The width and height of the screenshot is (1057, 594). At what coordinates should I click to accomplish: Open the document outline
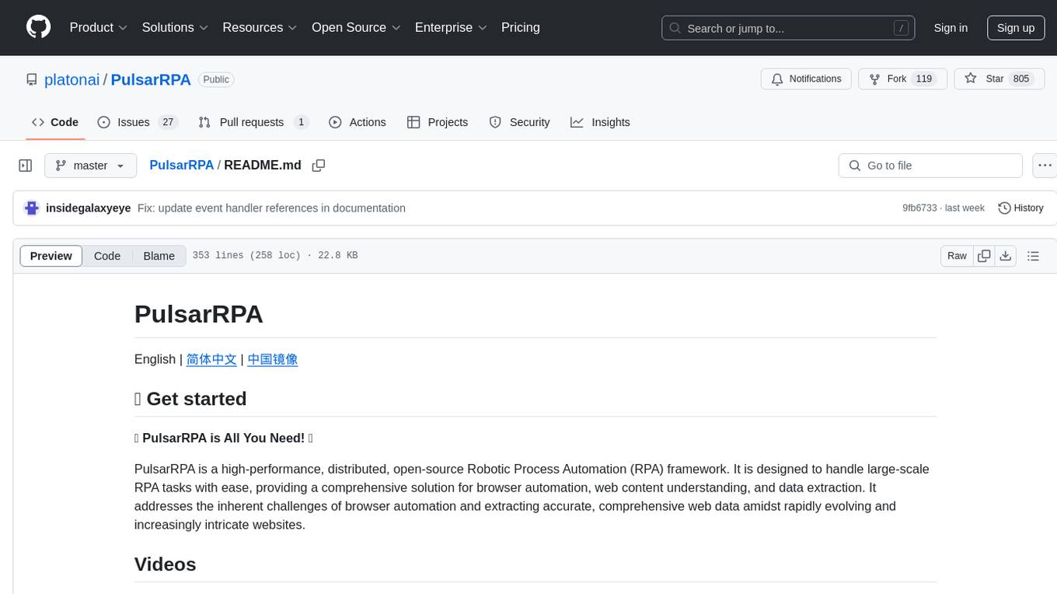1033,256
